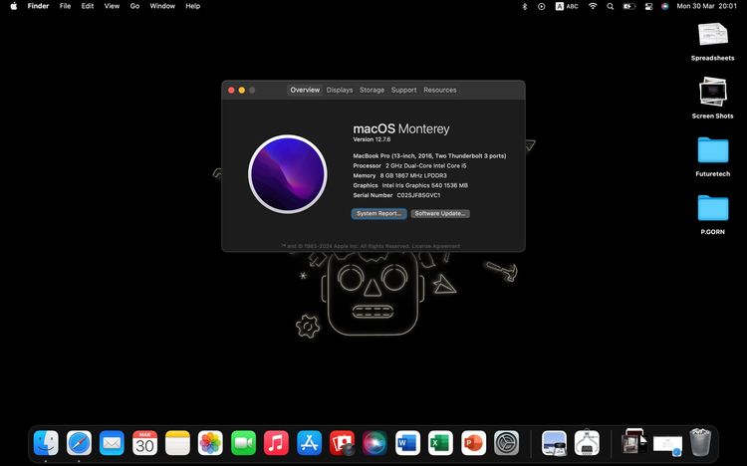Open the License Agreement link
Viewport: 747px width, 466px height.
point(436,246)
